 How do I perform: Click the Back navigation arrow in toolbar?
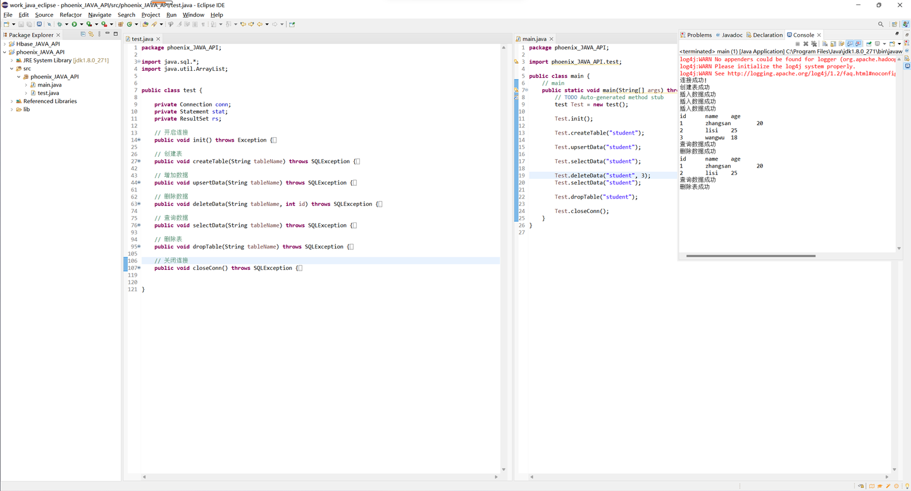pos(259,25)
